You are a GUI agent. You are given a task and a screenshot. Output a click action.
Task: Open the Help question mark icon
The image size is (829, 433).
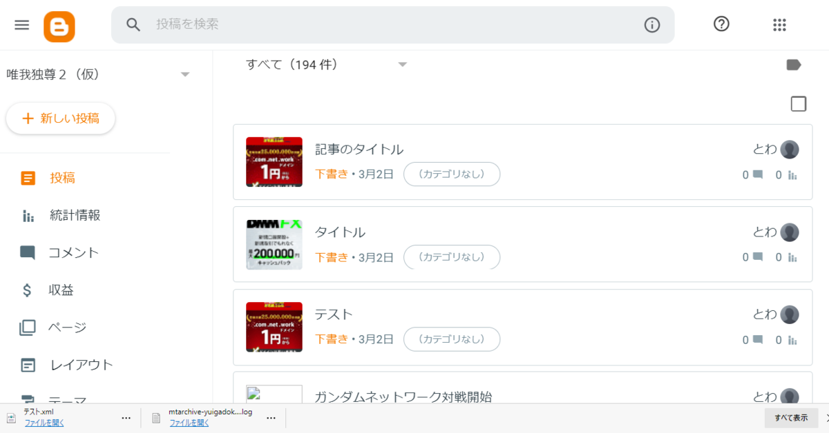pos(721,24)
